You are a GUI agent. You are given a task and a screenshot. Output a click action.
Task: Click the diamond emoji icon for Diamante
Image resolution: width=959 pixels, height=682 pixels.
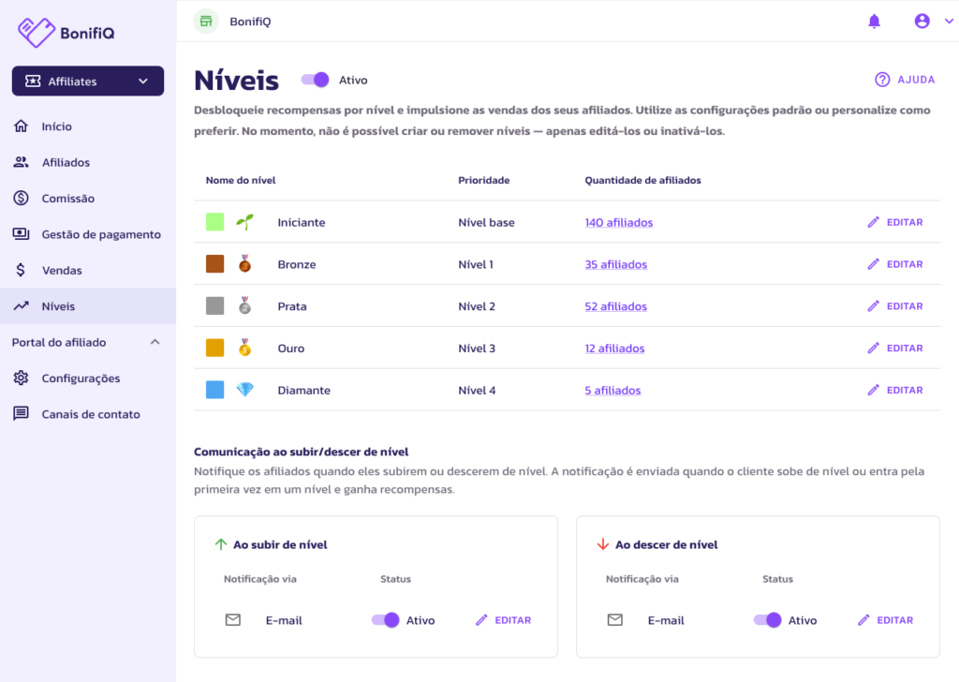(244, 390)
